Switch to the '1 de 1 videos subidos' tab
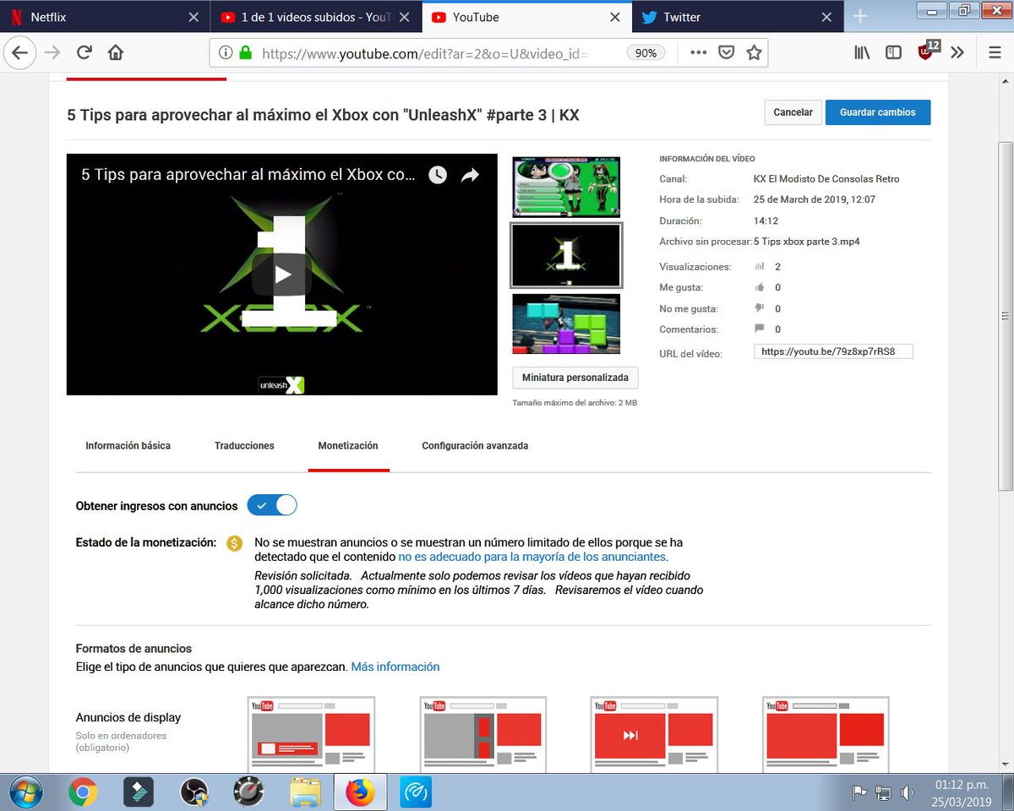 pyautogui.click(x=314, y=17)
